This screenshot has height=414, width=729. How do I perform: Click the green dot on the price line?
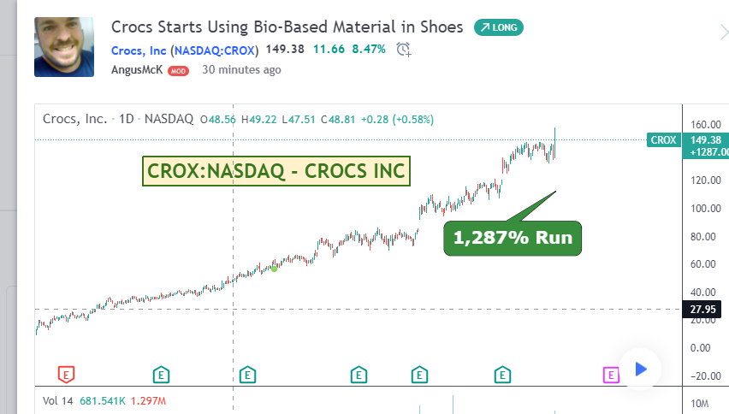pyautogui.click(x=275, y=269)
